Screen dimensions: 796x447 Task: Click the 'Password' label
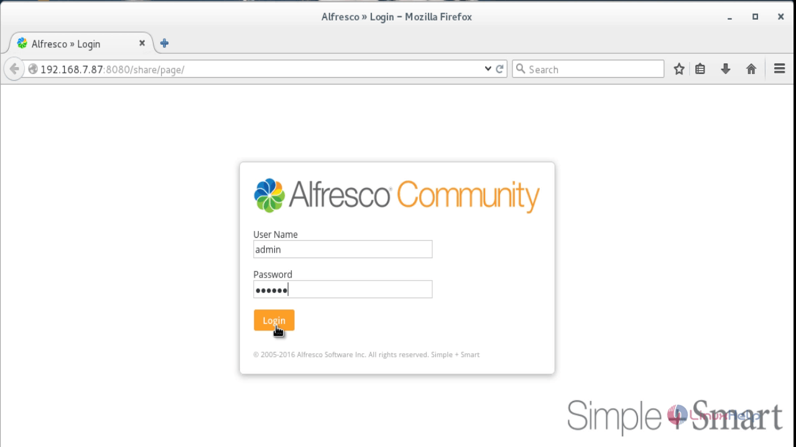272,274
